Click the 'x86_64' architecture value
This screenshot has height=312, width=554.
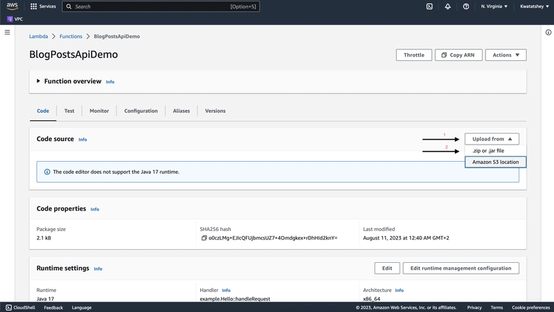pyautogui.click(x=372, y=299)
